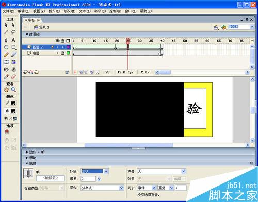Viewport: 258px width, 202px height.
Task: Open the 混合 blend dropdown
Action: (x=121, y=188)
